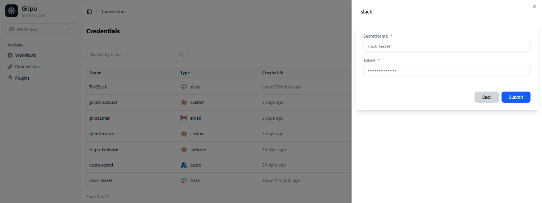Select the gripoHubSpot credential name

(103, 102)
